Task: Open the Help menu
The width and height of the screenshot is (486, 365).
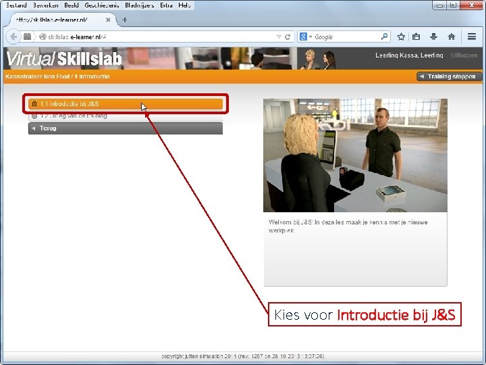Action: pyautogui.click(x=184, y=5)
